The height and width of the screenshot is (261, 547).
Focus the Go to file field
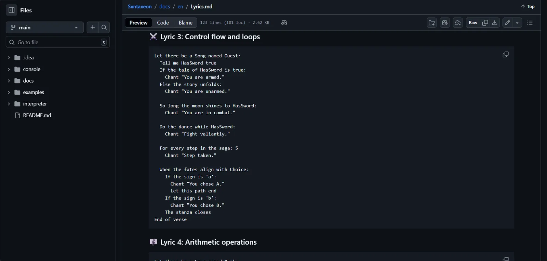(58, 42)
